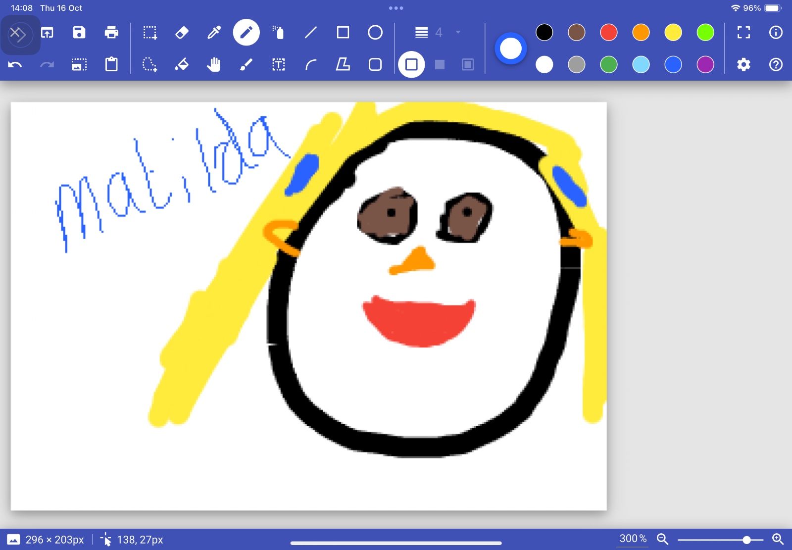
Task: Open the Settings gear menu
Action: (743, 64)
